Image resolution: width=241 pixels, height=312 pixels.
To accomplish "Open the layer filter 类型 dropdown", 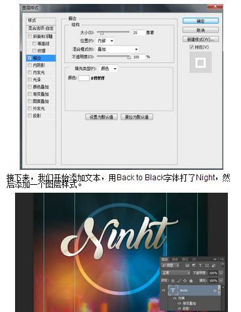I will click(170, 265).
